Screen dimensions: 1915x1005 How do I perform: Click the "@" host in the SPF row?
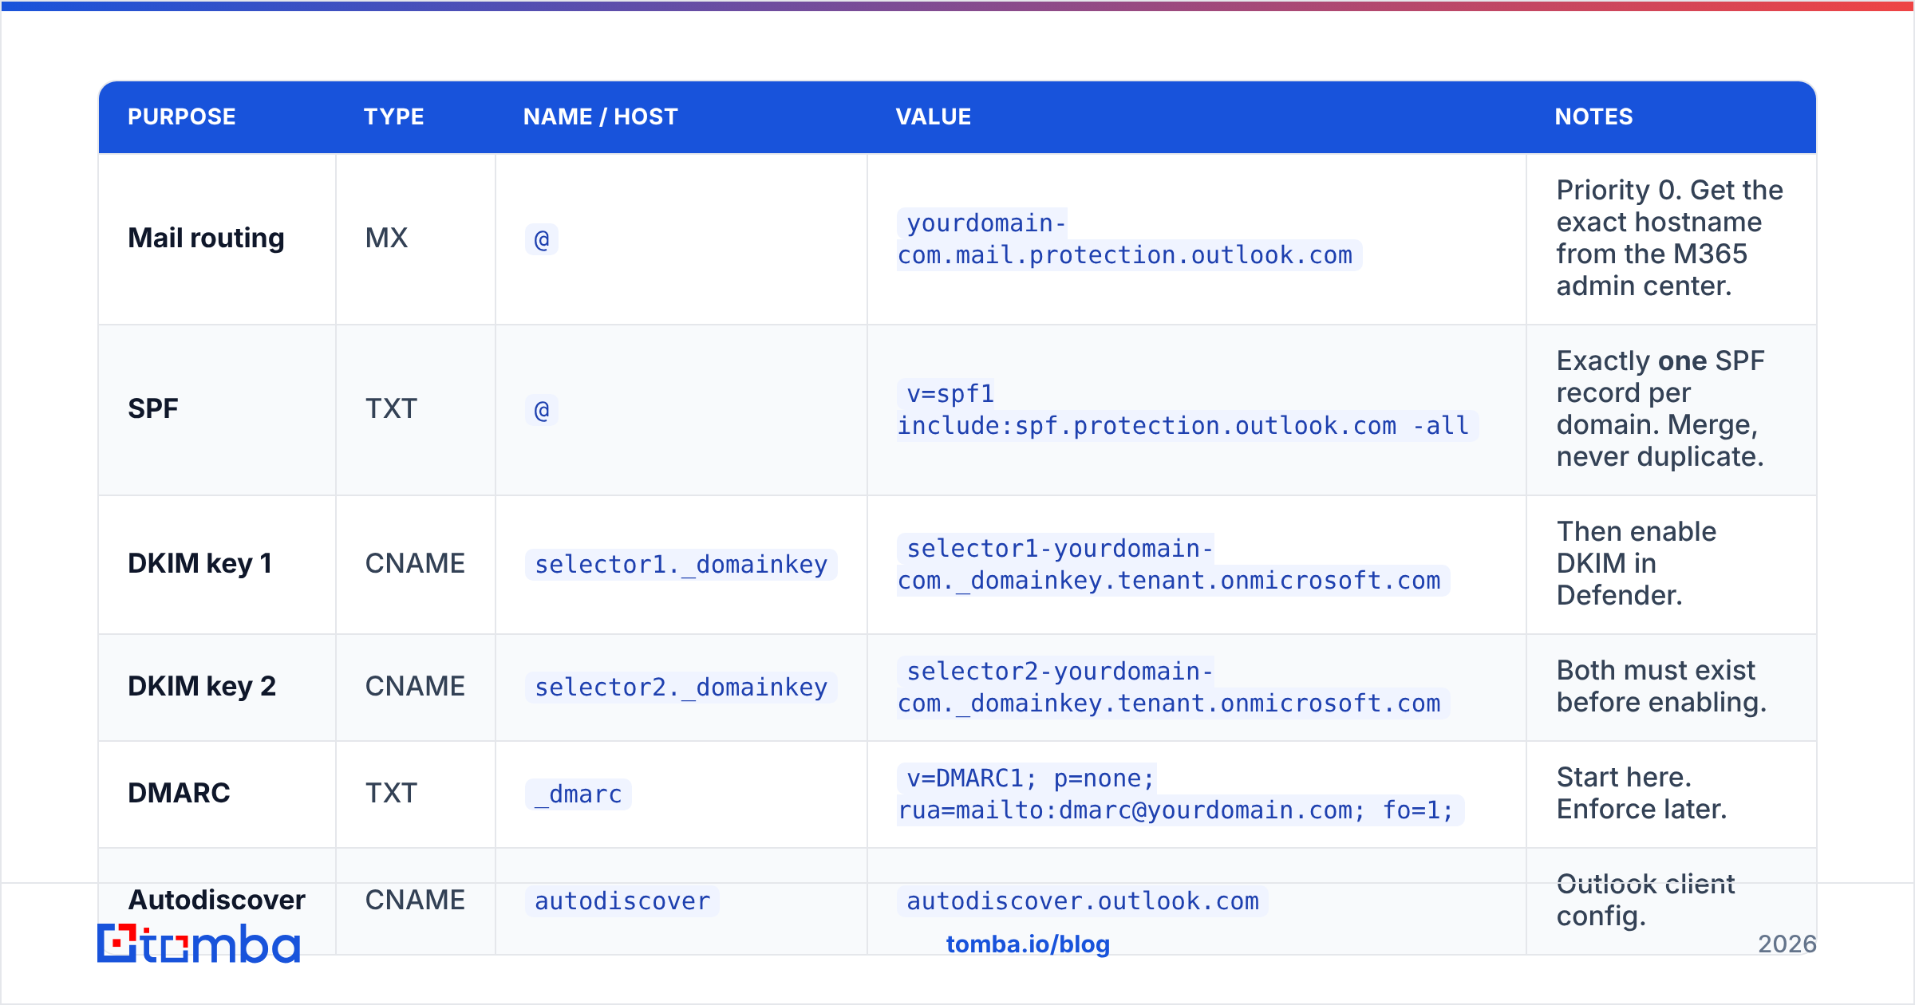tap(542, 410)
